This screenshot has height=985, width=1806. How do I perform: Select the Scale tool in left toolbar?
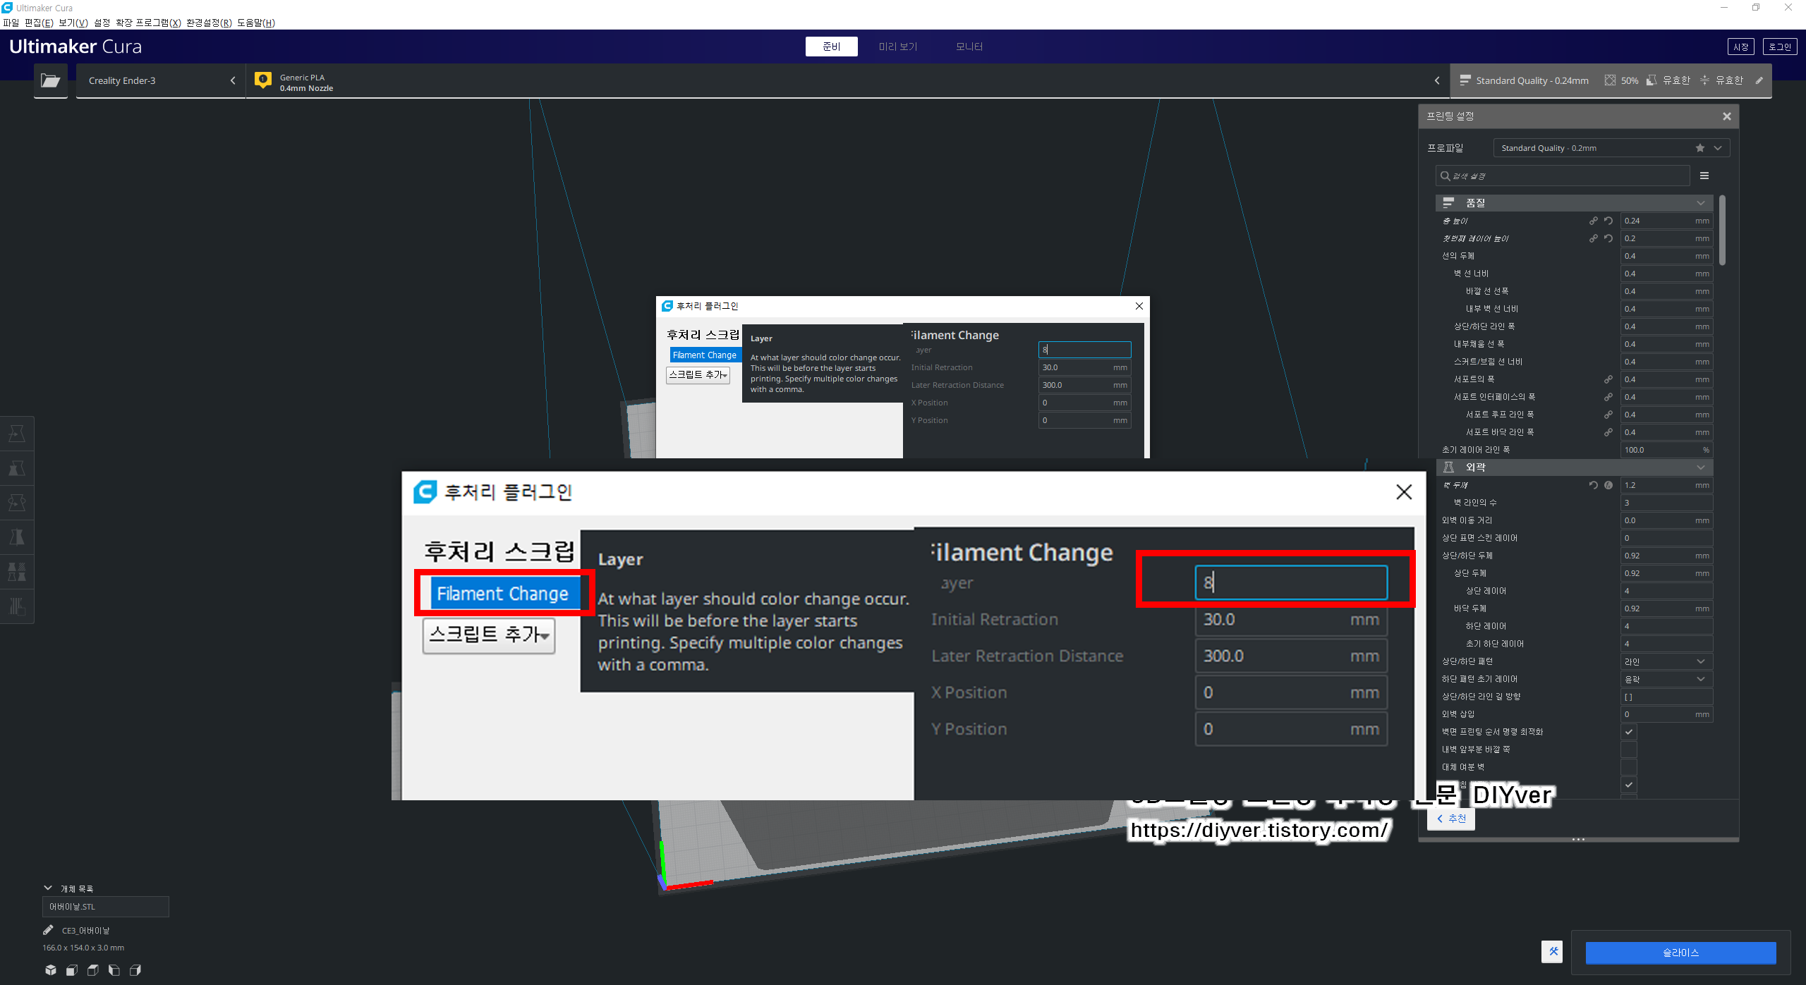17,468
